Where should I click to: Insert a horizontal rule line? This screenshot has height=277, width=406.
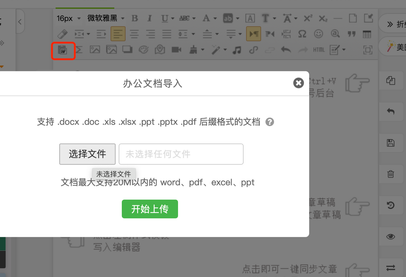pos(338,18)
